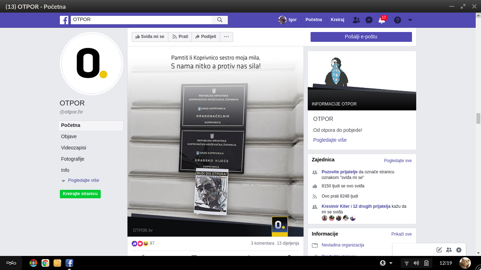Click in the OTPOR search field

pos(141,20)
